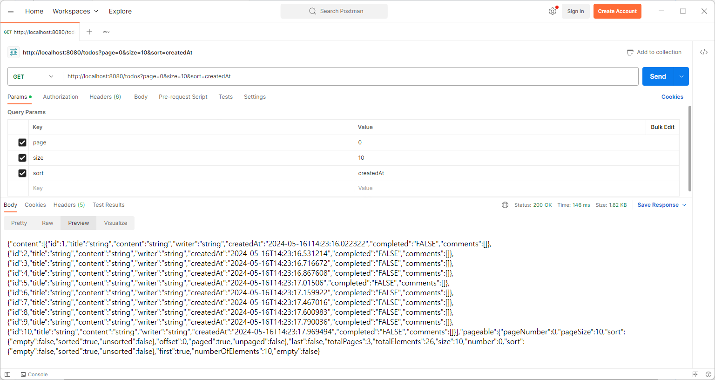The width and height of the screenshot is (715, 380).
Task: Click the params panel vertical scrollbar
Action: click(x=689, y=149)
